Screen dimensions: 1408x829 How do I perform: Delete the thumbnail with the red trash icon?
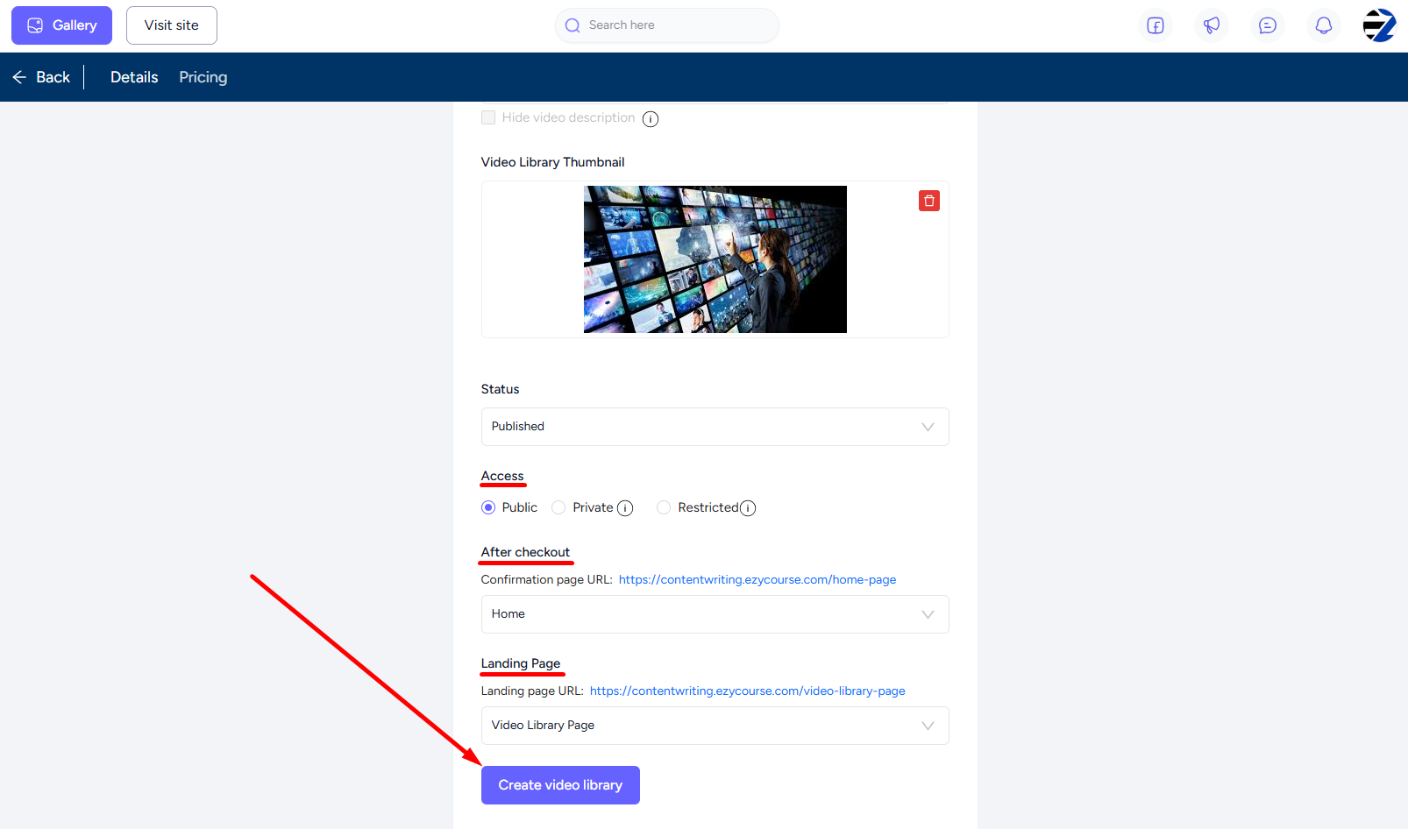coord(929,201)
